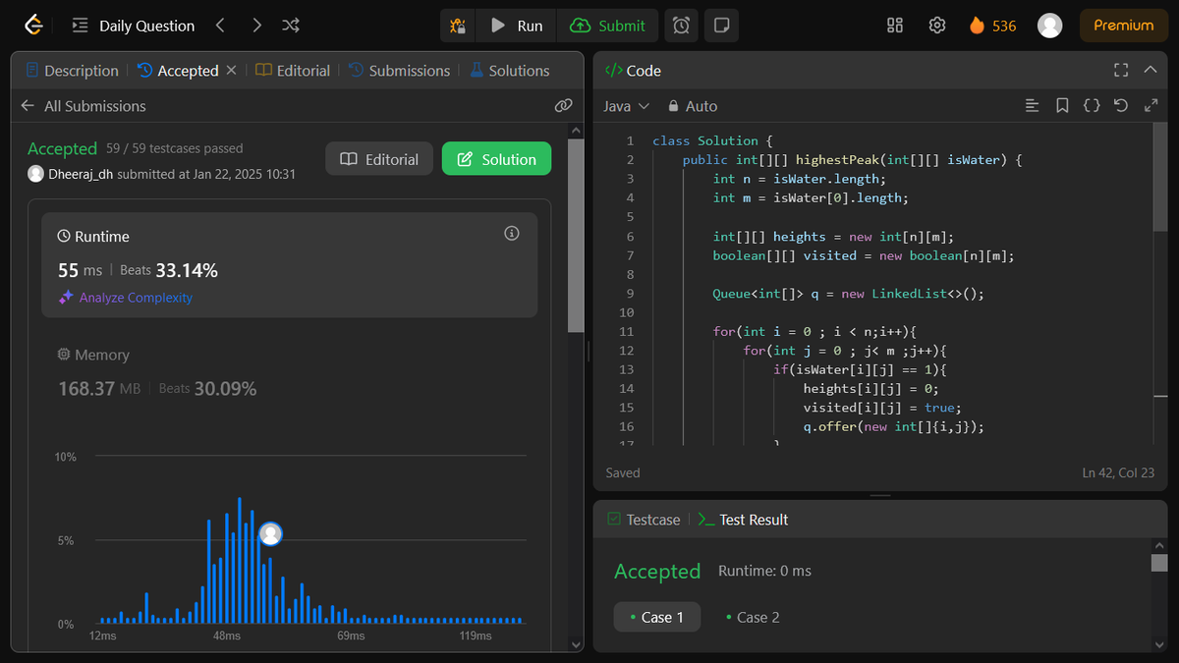Click Analyze Complexity link
Viewport: 1179px width, 663px height.
click(x=125, y=298)
